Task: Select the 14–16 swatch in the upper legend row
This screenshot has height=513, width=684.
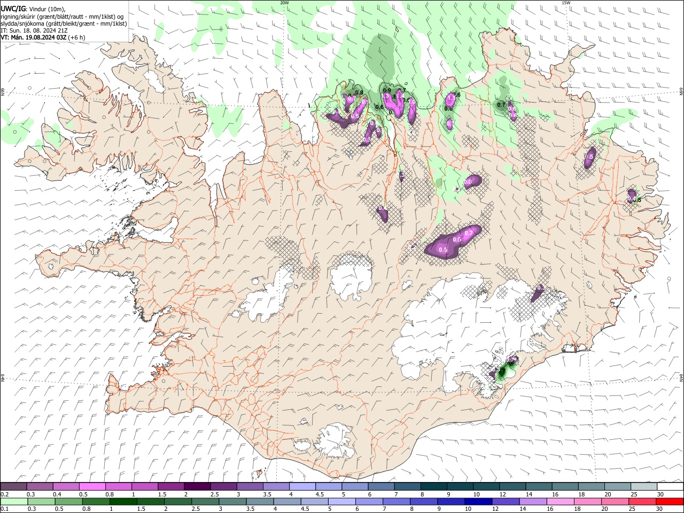Action: [539, 486]
